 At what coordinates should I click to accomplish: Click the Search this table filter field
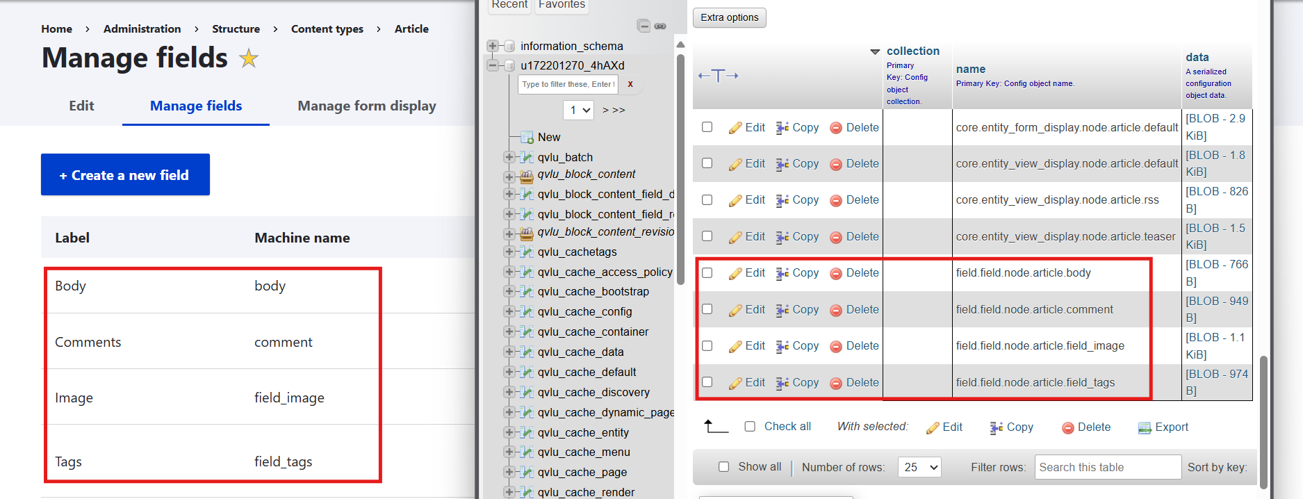[x=1107, y=467]
